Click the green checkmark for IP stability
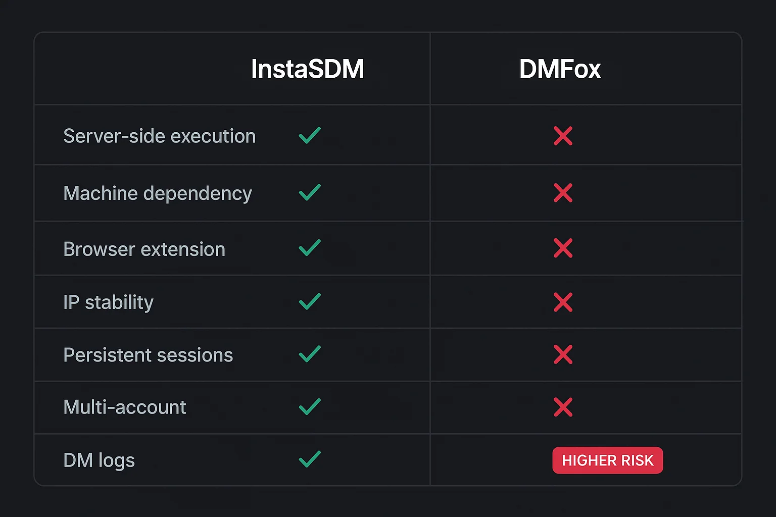Viewport: 776px width, 517px height. 310,301
